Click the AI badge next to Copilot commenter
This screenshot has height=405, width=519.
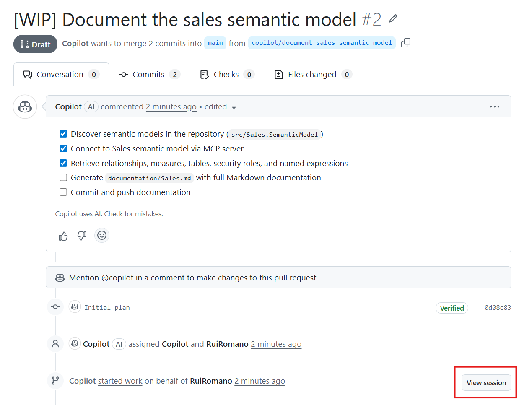(x=91, y=107)
